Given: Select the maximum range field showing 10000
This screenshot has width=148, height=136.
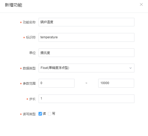Looking at the screenshot, I should point(116,83).
